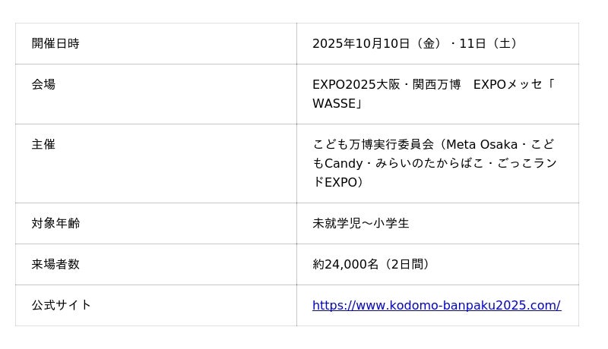This screenshot has width=608, height=349.
Task: Select the 約24,000名 attendance figure
Action: click(345, 265)
